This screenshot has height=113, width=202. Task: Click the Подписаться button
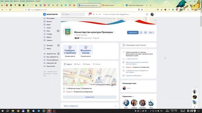click(133, 33)
